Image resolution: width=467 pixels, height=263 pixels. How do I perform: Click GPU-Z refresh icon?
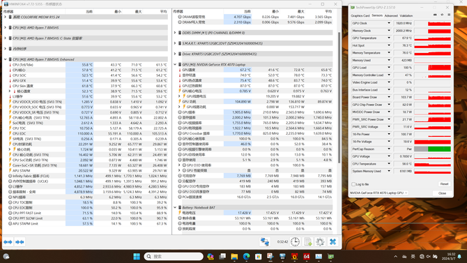point(442,15)
